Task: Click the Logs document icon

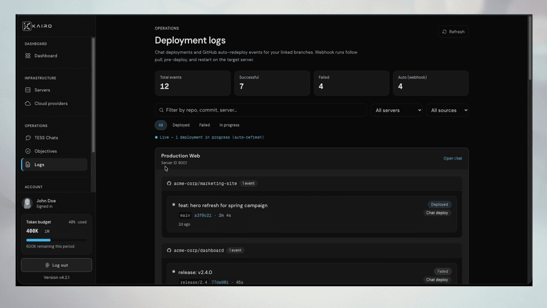Action: tap(28, 165)
